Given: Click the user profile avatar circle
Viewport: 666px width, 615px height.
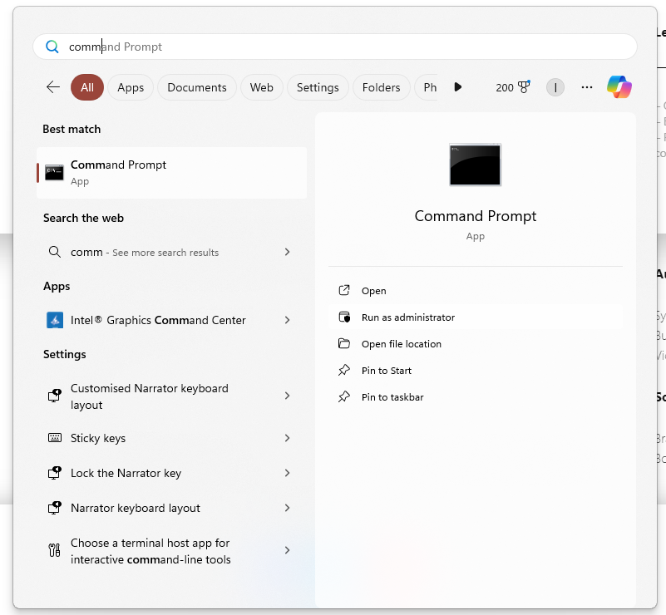Looking at the screenshot, I should (555, 87).
